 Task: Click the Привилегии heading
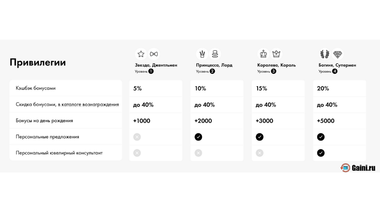pos(38,62)
